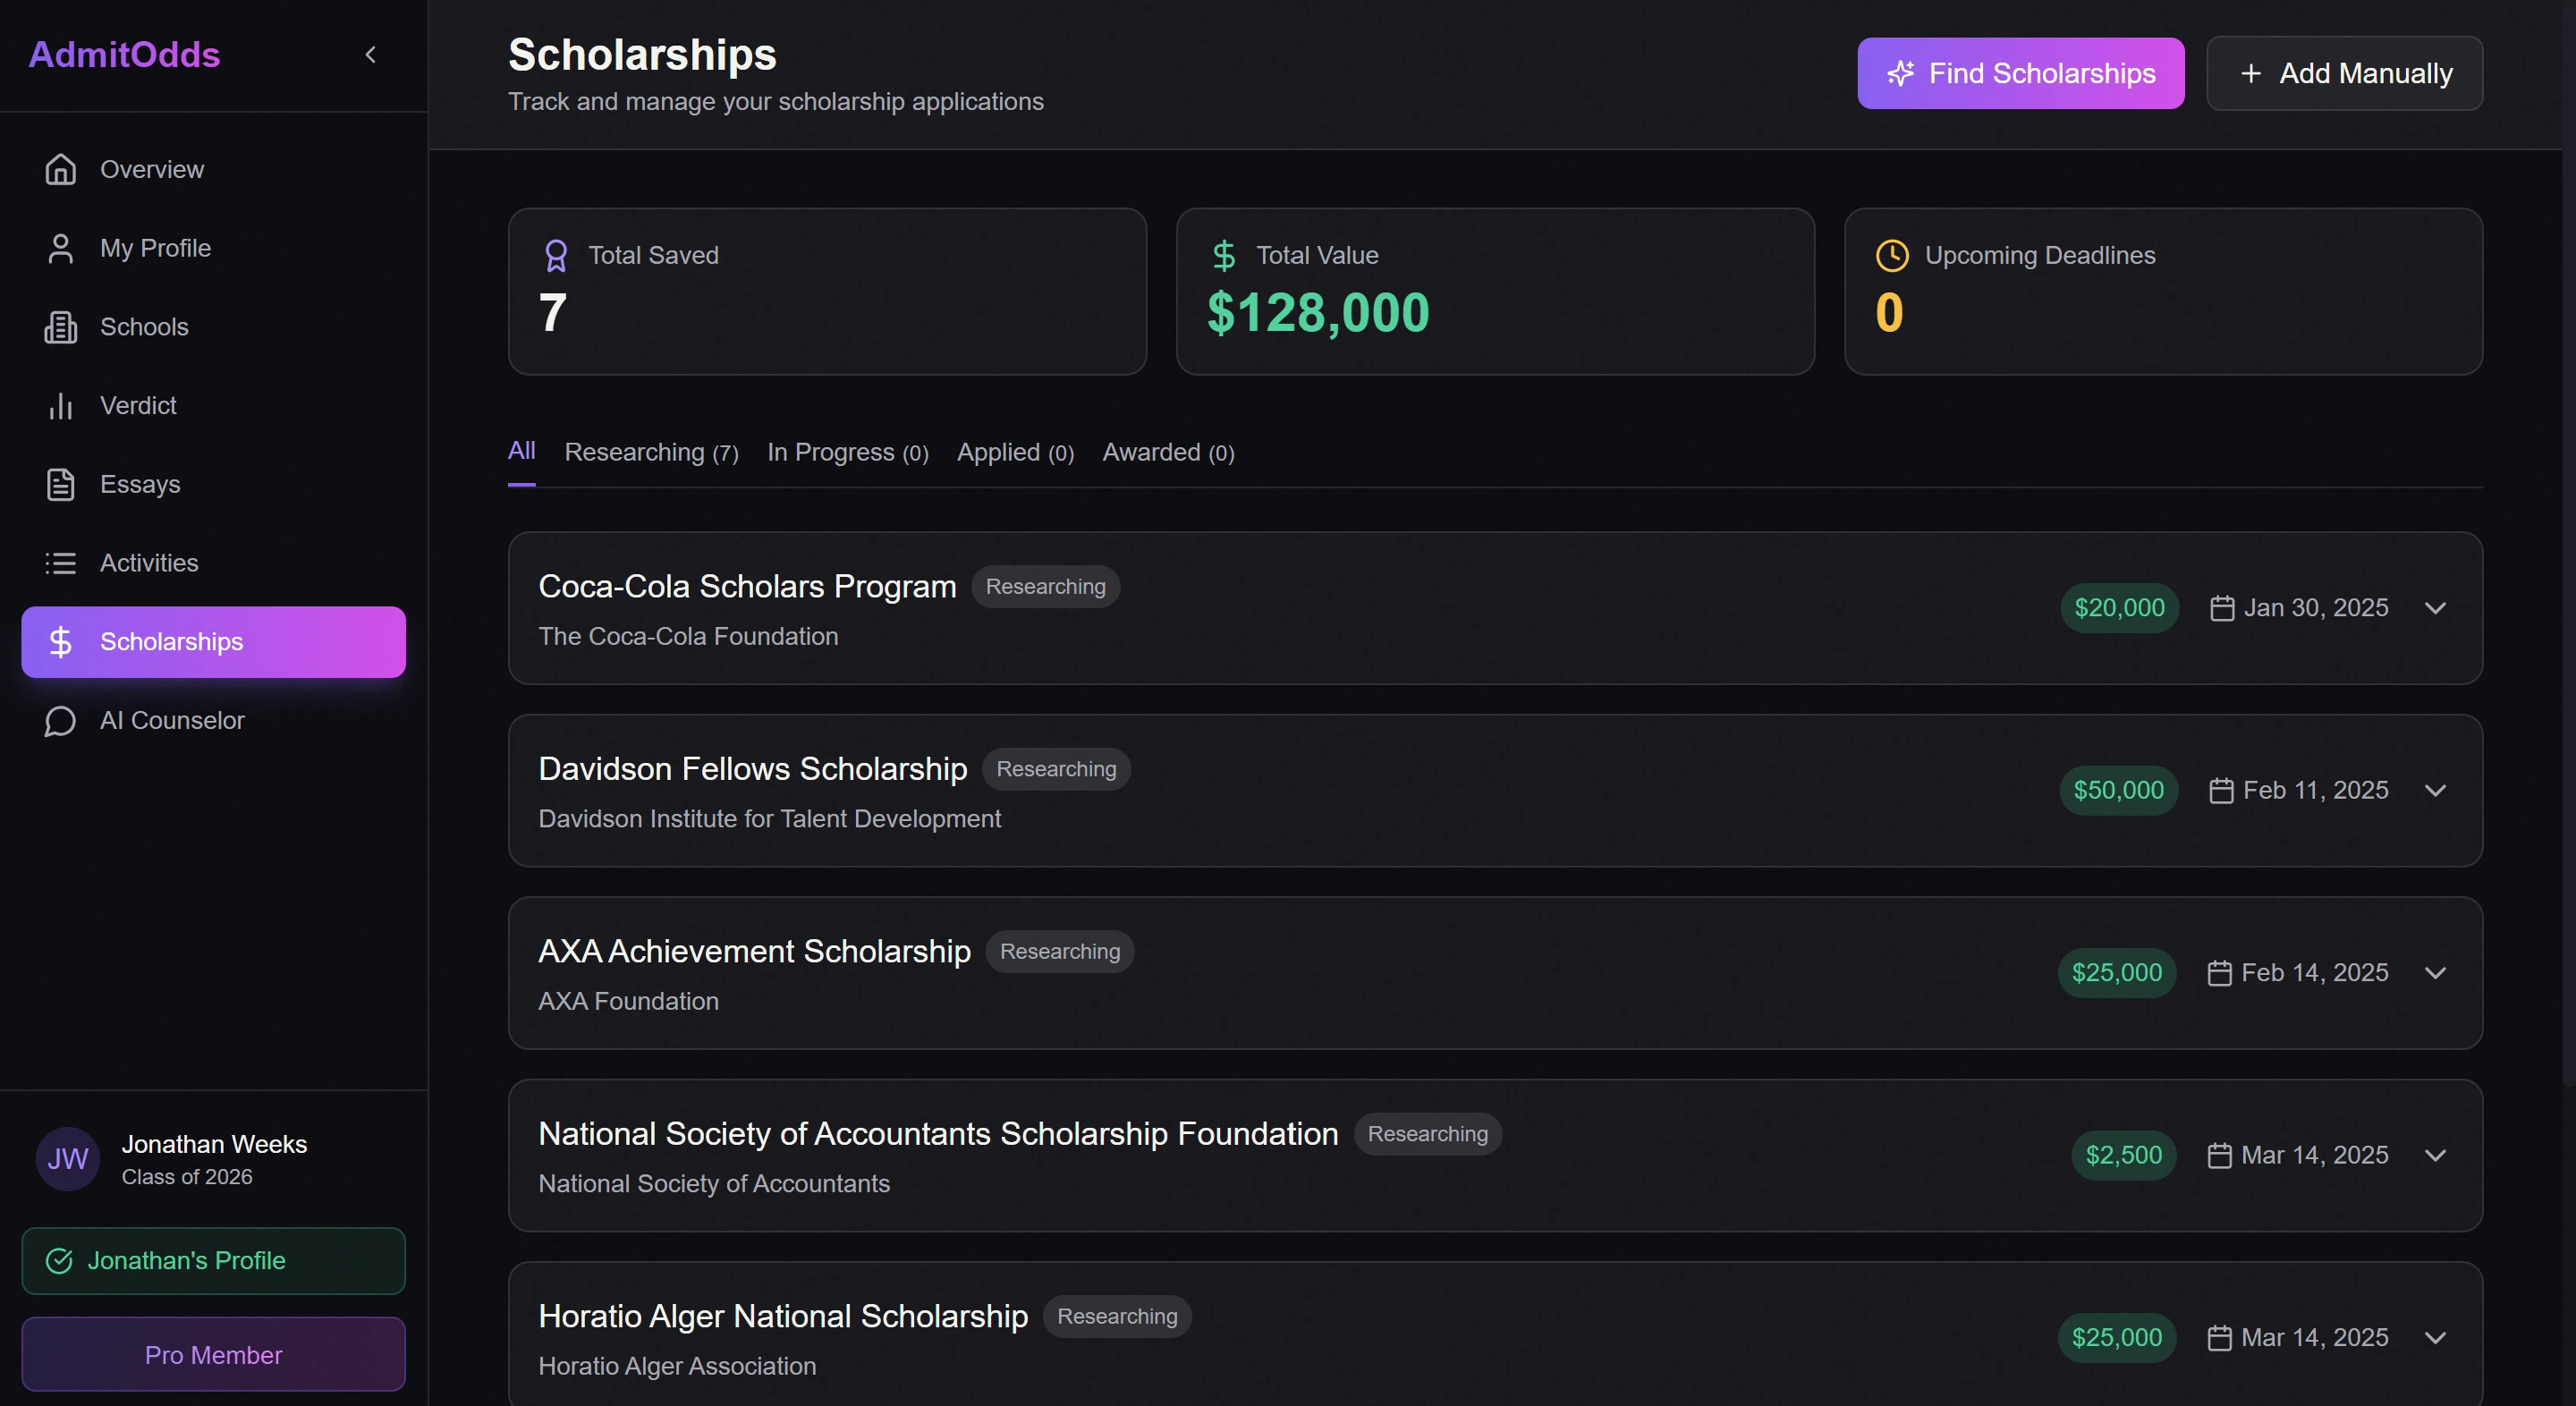Open My Profile via person icon
This screenshot has width=2576, height=1406.
click(61, 249)
